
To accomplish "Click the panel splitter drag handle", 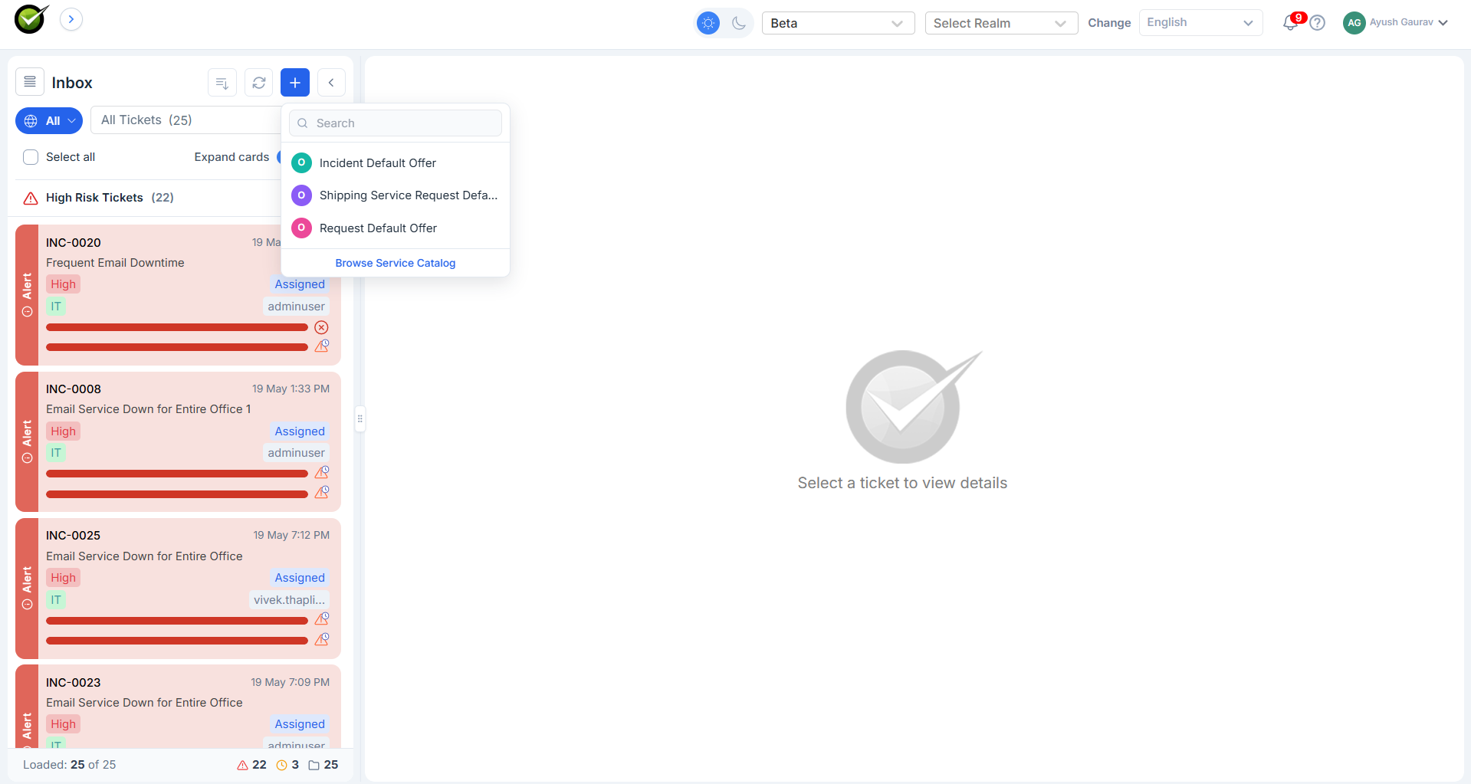I will [360, 418].
